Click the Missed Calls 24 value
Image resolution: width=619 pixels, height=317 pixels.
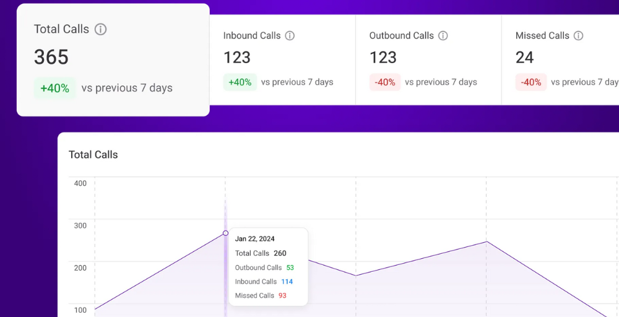point(525,58)
